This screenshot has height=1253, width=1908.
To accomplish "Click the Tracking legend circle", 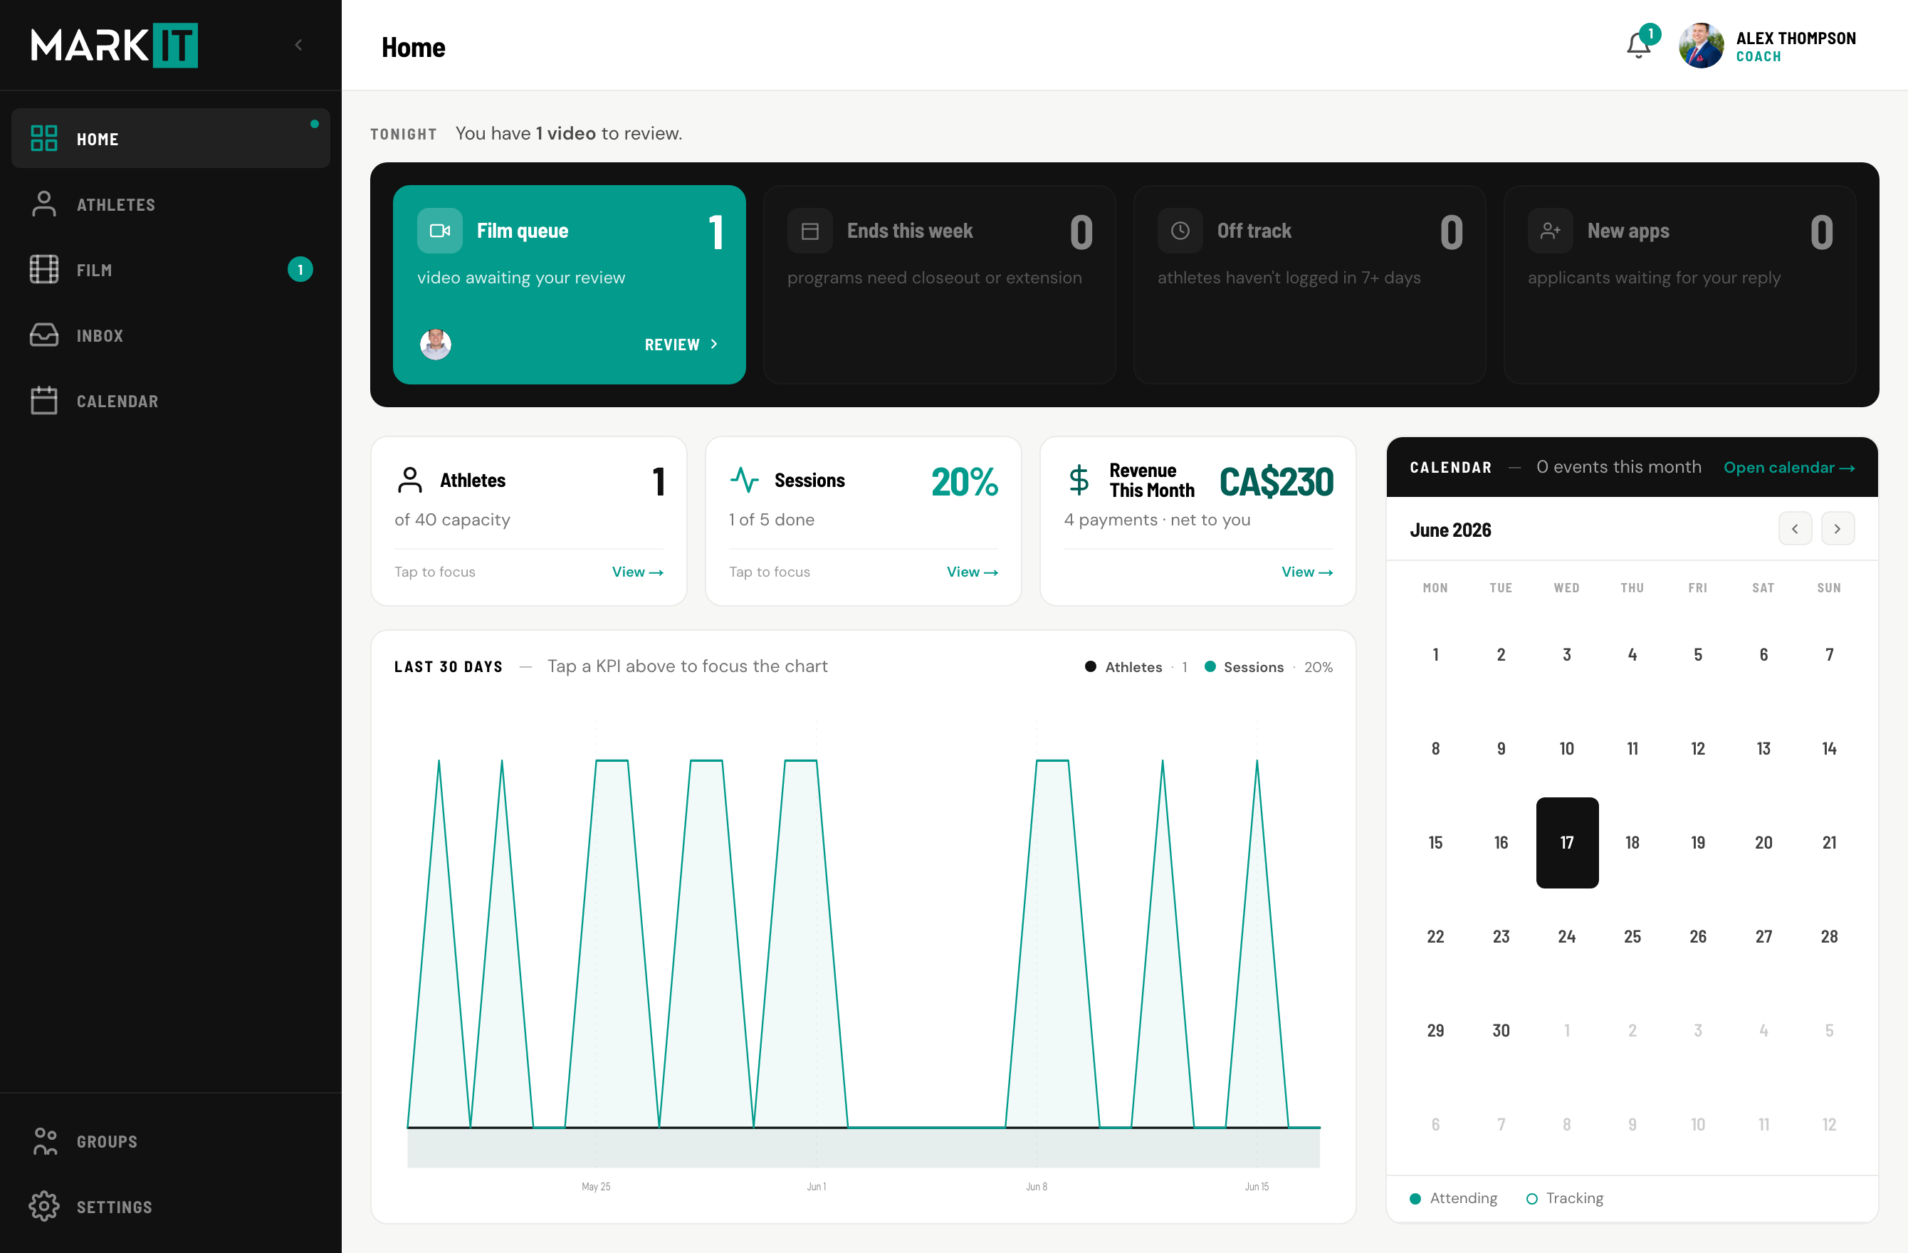I will (1531, 1198).
